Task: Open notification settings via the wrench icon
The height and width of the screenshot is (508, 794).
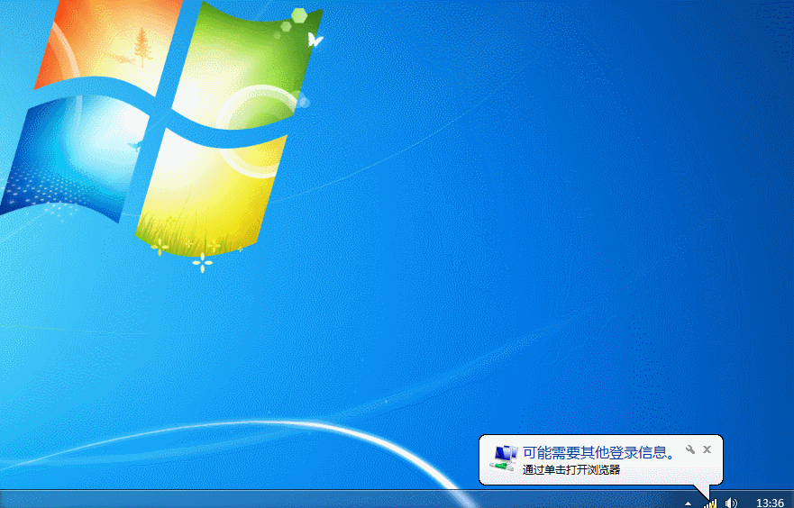Action: coord(690,449)
